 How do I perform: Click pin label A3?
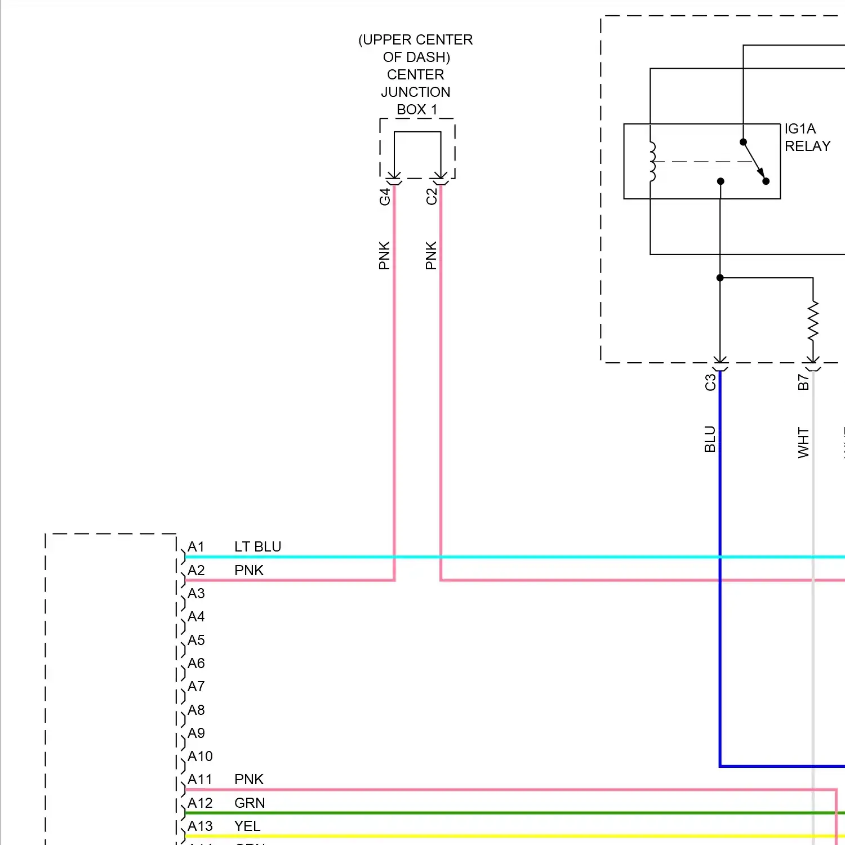tap(196, 594)
